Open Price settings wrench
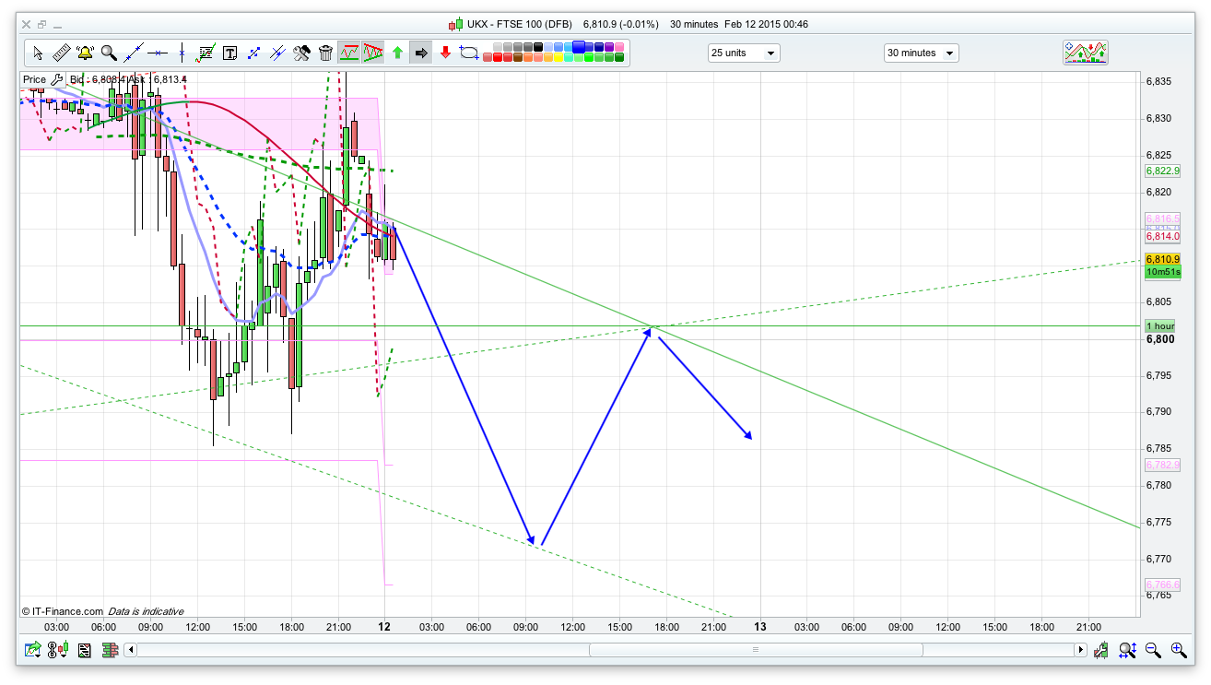 (x=57, y=80)
